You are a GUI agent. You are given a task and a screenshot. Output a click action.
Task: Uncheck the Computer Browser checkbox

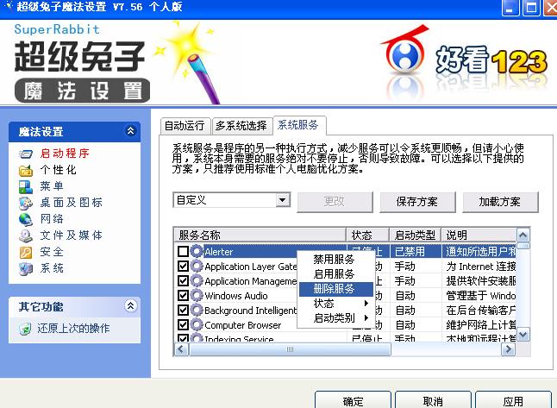click(183, 324)
